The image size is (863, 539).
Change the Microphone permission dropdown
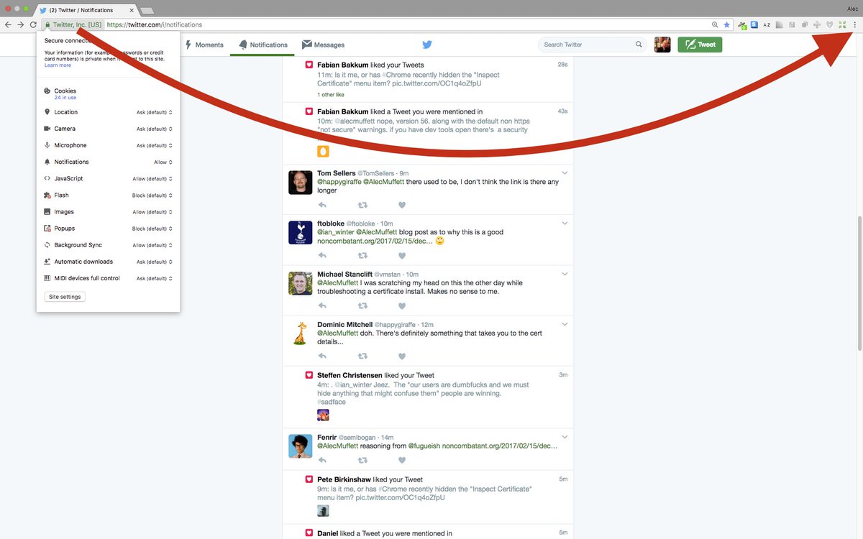pyautogui.click(x=155, y=145)
